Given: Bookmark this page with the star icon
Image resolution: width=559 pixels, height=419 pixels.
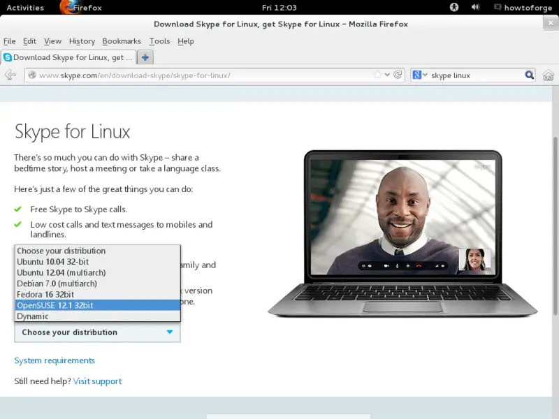Looking at the screenshot, I should point(378,75).
